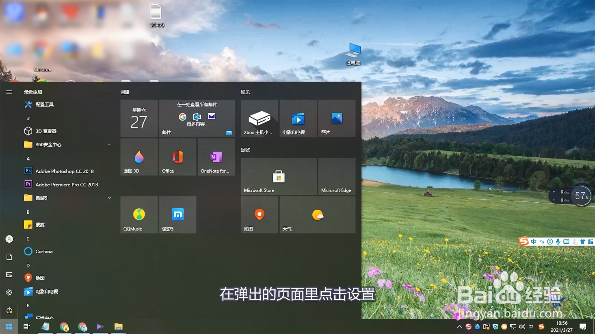This screenshot has height=334, width=595.
Task: Click the # section header
Action: tap(28, 118)
